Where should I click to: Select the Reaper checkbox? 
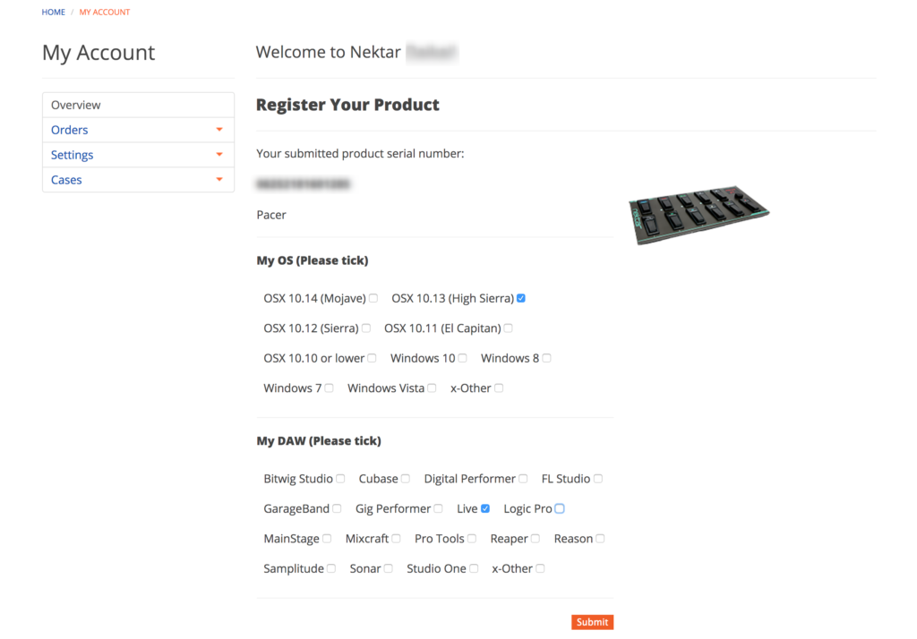536,539
